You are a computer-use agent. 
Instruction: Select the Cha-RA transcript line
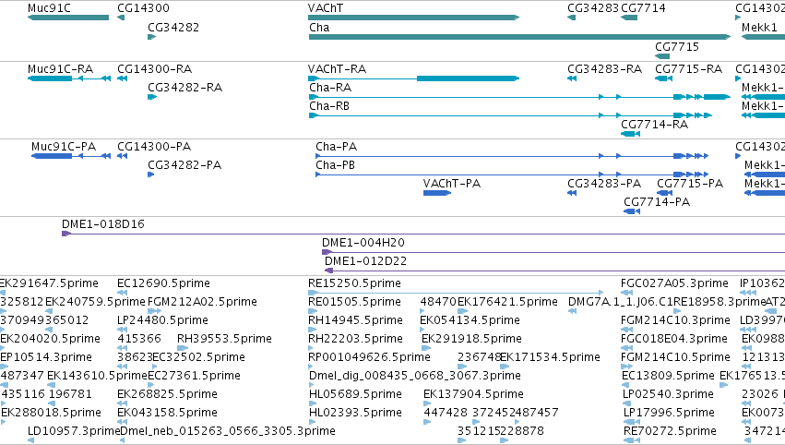coord(519,97)
